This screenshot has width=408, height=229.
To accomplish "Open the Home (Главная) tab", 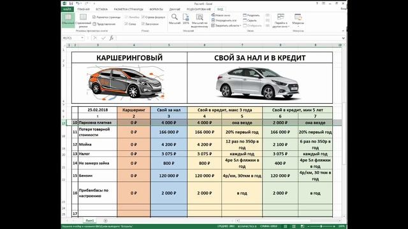I will (x=84, y=10).
